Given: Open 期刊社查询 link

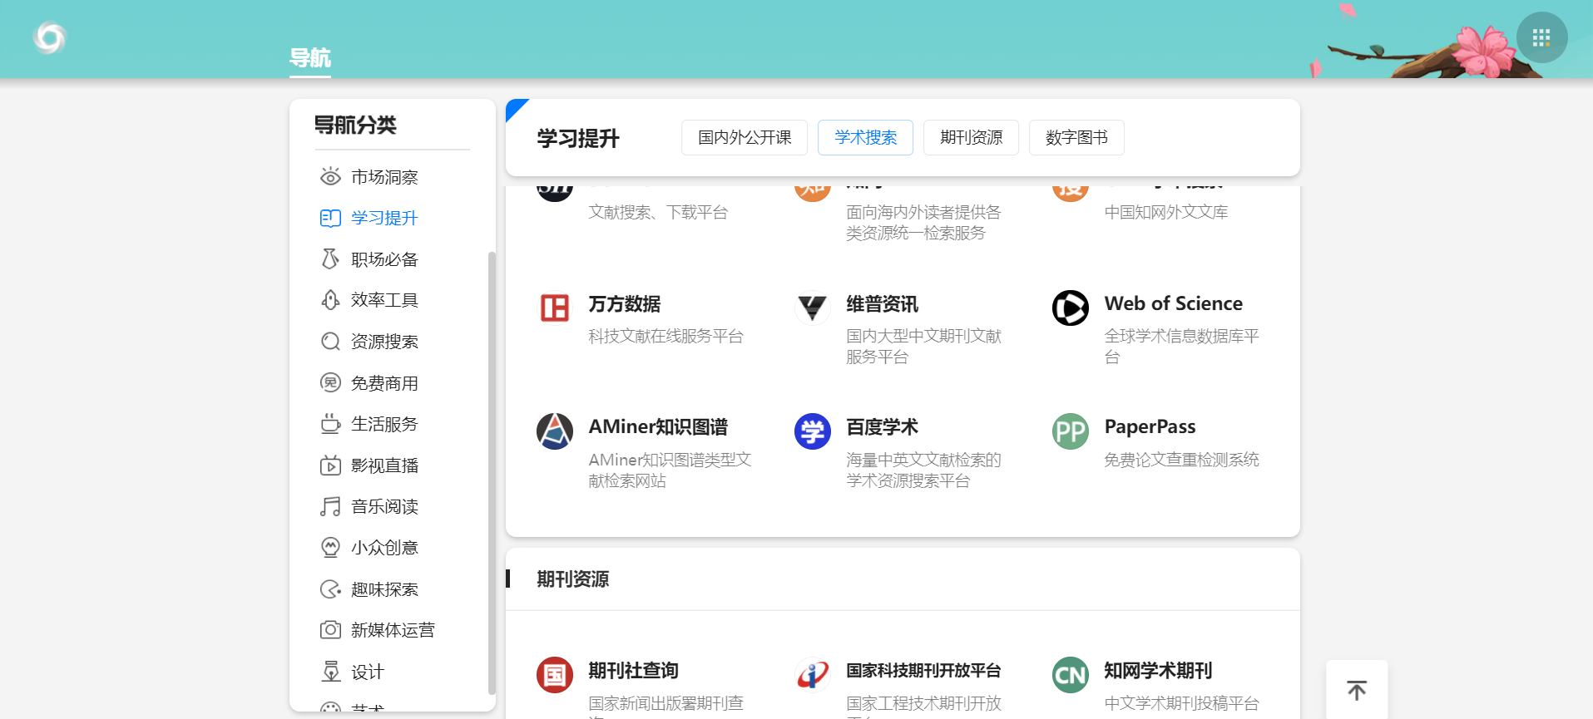Looking at the screenshot, I should click(x=634, y=671).
